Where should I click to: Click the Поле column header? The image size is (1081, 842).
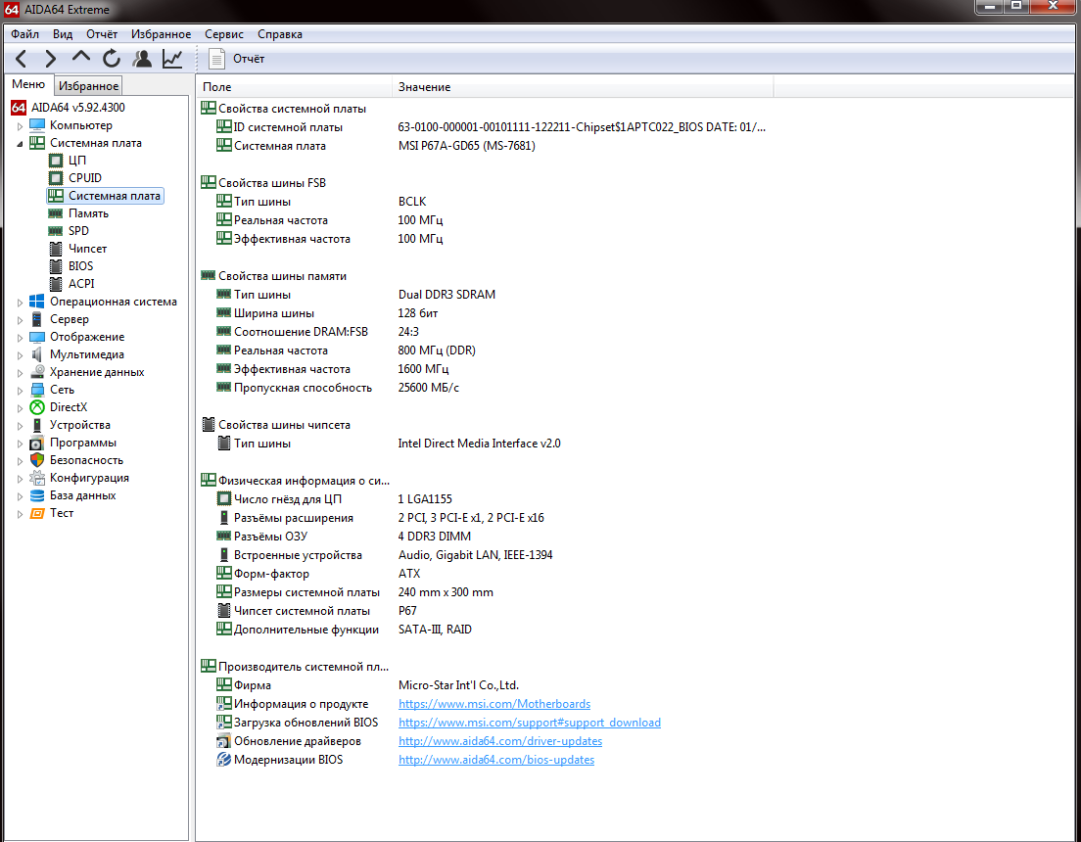tap(295, 87)
